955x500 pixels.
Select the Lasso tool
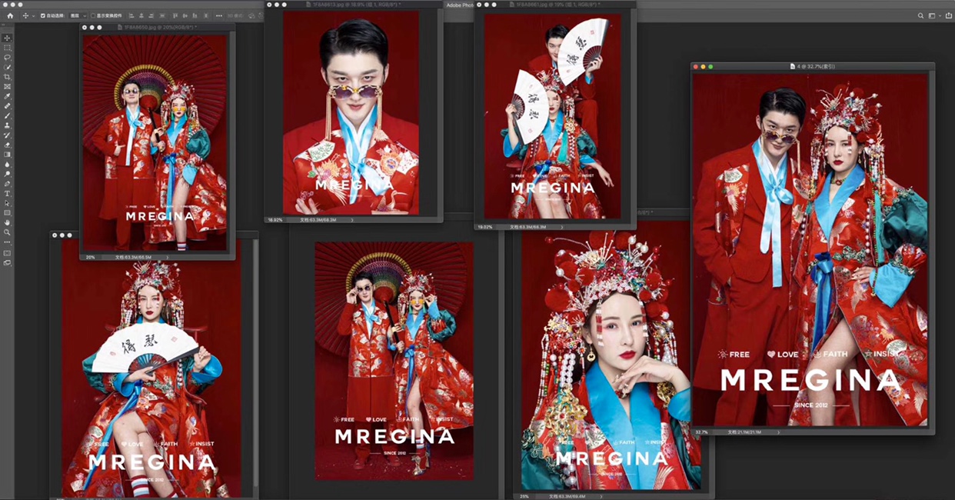[7, 57]
